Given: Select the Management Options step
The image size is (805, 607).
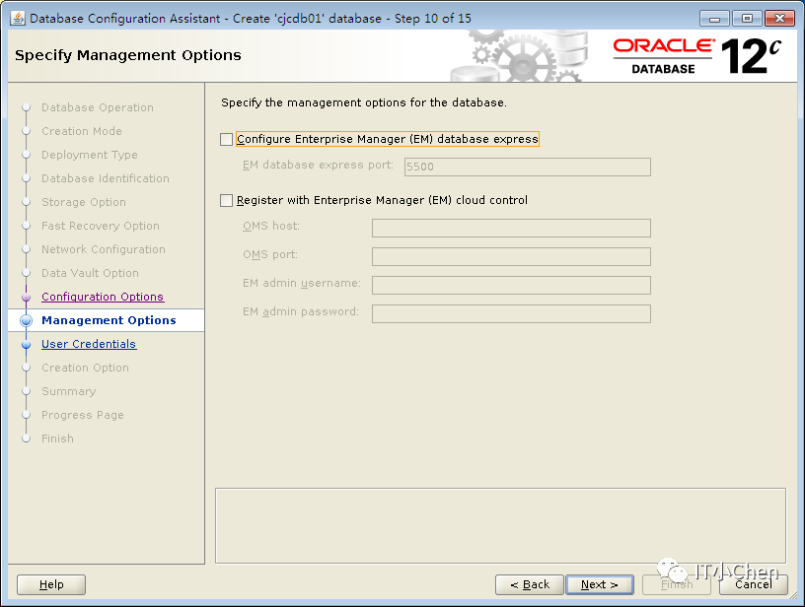Looking at the screenshot, I should click(109, 320).
